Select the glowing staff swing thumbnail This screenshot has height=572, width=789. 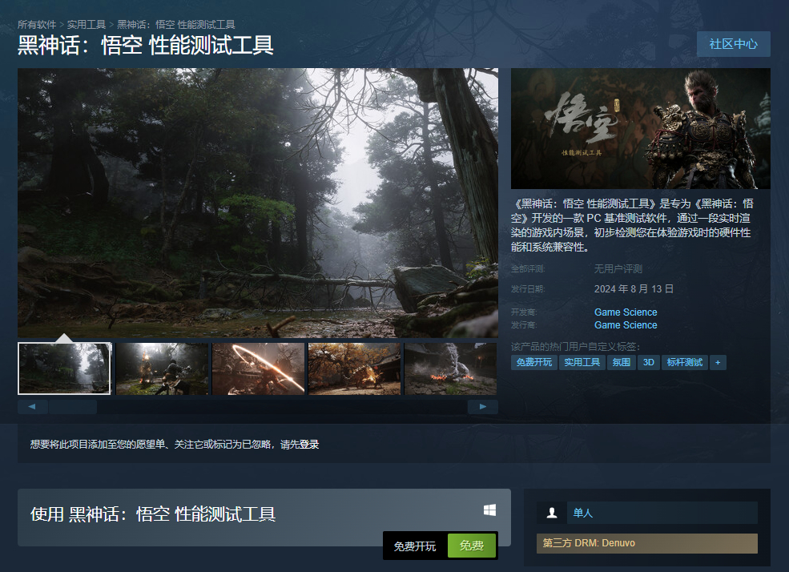(258, 369)
